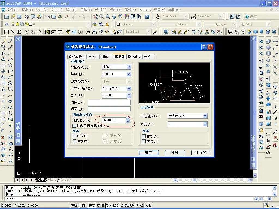Click the Linear Dimension icon
Image resolution: width=279 pixels, height=209 pixels.
click(7, 32)
